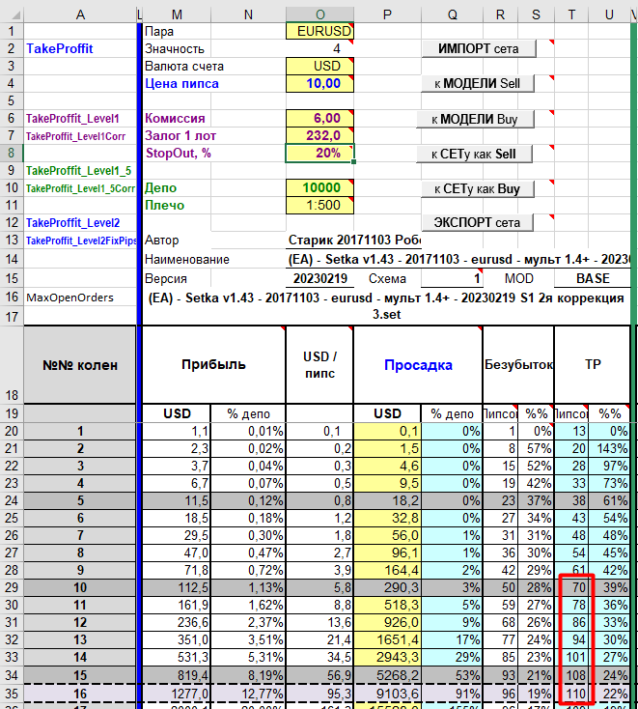Select column R header
Image resolution: width=638 pixels, height=709 pixels.
[500, 14]
